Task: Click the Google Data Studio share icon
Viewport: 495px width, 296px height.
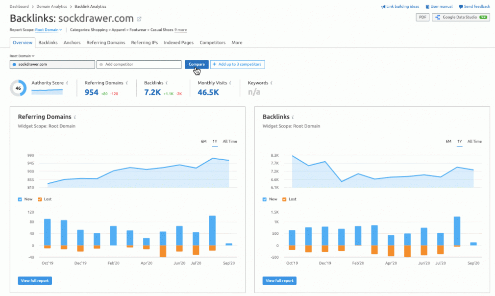Action: (x=438, y=17)
